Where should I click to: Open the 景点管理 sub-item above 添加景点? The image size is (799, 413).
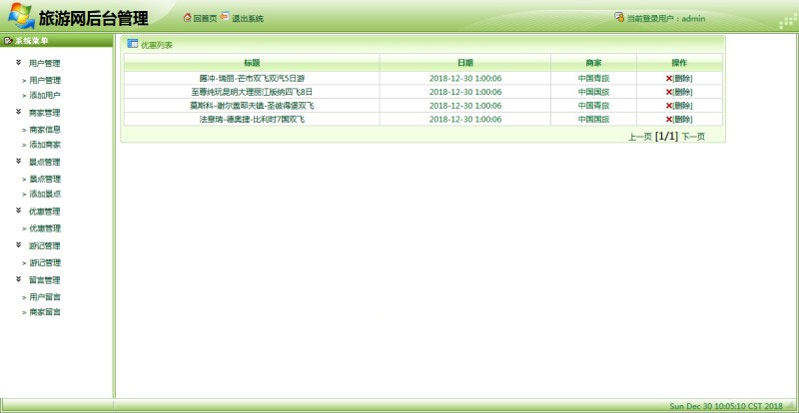tap(45, 179)
